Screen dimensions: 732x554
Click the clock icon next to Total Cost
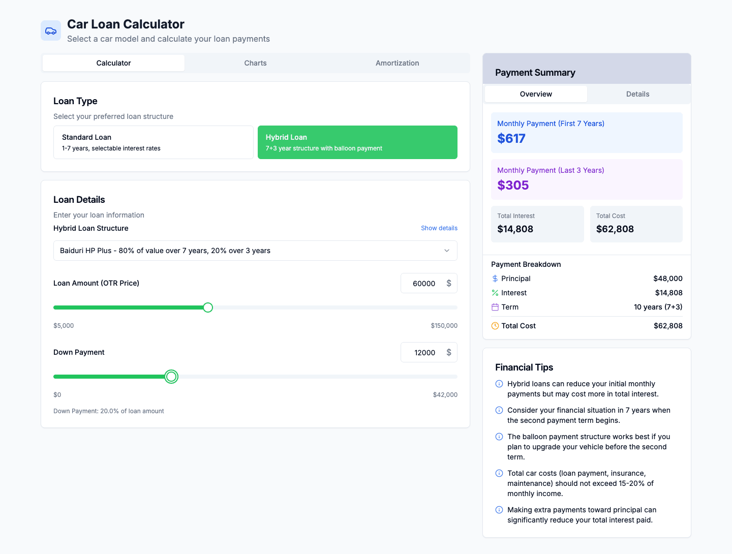click(x=495, y=326)
